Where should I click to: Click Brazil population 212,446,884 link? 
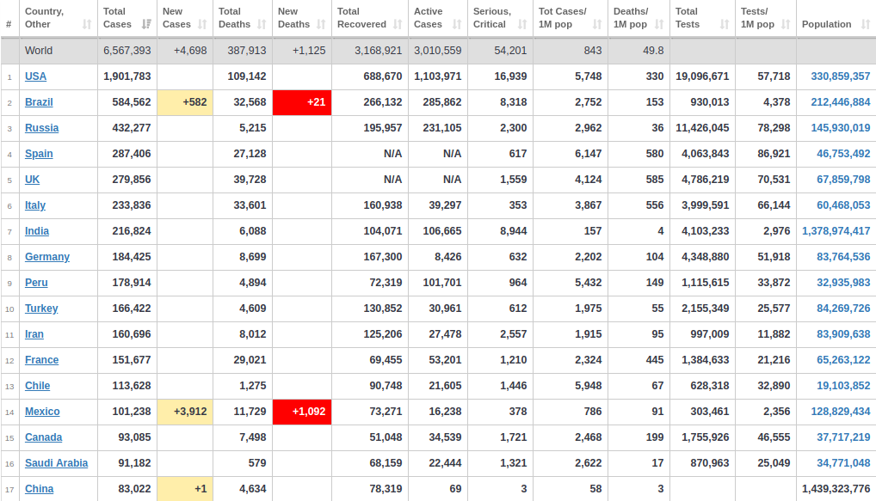840,102
